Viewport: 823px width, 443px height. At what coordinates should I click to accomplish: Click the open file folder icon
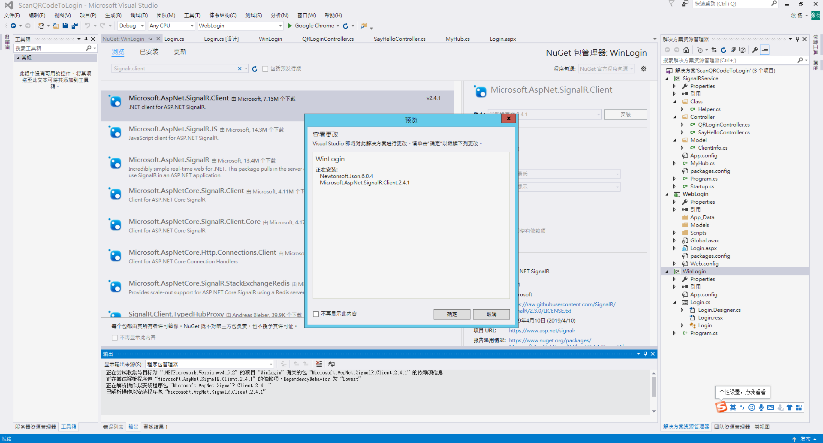[56, 26]
